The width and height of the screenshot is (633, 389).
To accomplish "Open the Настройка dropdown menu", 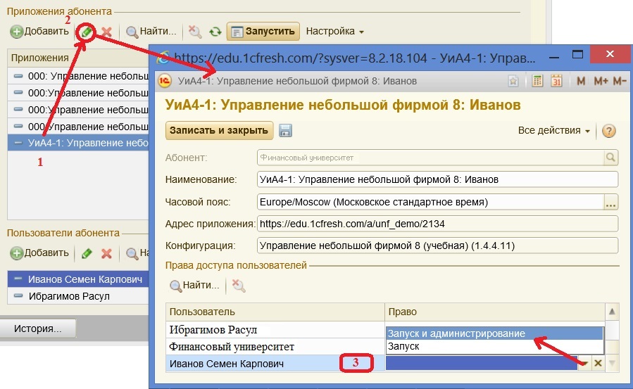I will point(334,32).
